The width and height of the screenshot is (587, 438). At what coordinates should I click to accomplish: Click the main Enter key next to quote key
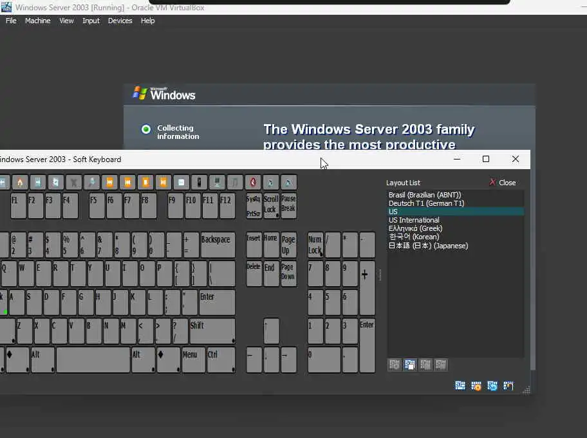coord(217,302)
